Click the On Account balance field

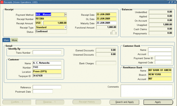click(161, 21)
